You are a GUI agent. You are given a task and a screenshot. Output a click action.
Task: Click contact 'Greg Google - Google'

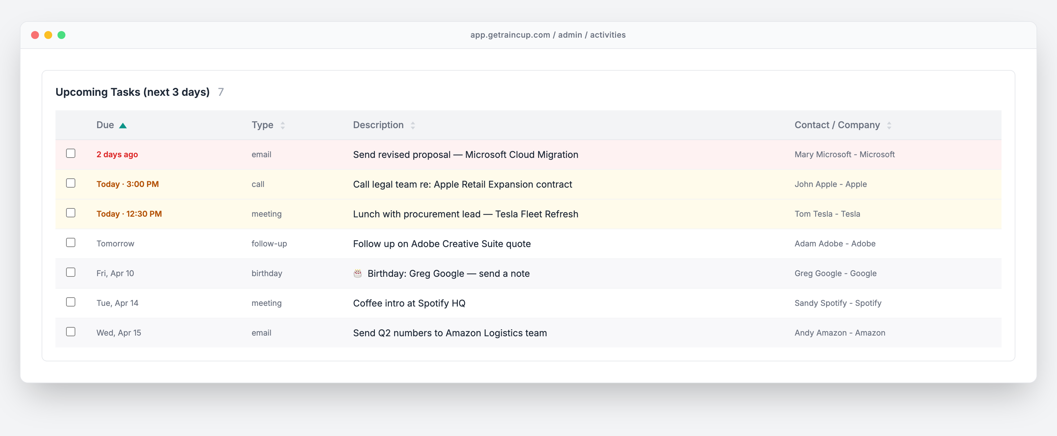pyautogui.click(x=835, y=273)
